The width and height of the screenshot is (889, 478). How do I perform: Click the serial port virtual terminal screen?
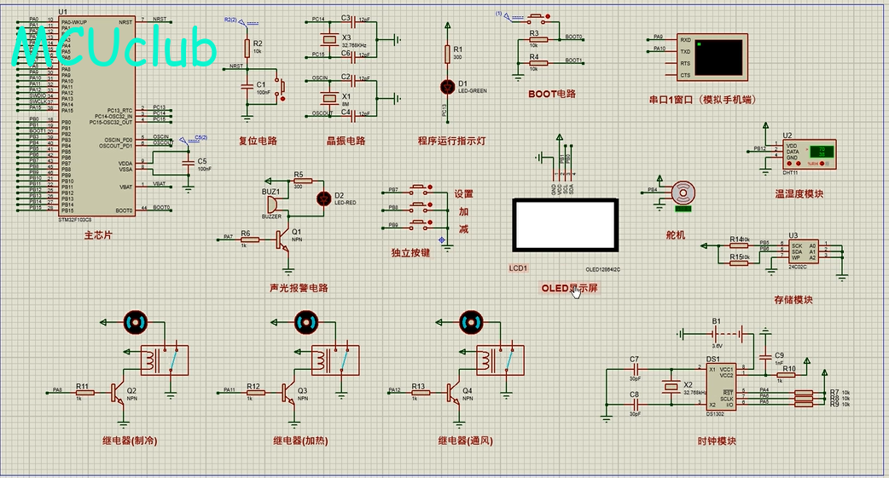(x=718, y=56)
